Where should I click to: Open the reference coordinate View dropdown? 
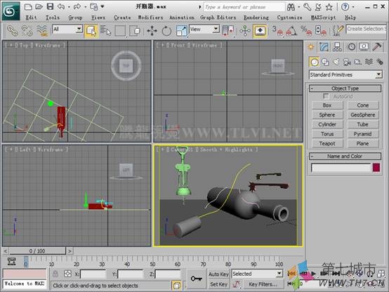(x=204, y=29)
